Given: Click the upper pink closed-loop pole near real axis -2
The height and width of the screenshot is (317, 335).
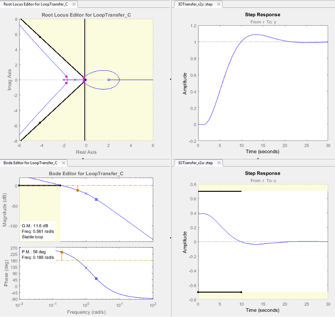Looking at the screenshot, I should pos(66,77).
